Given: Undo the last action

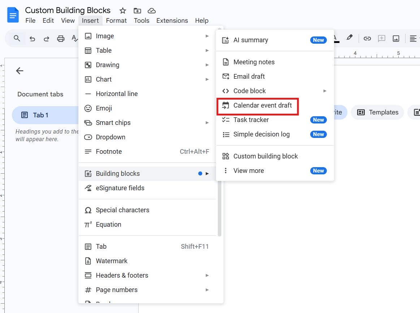Looking at the screenshot, I should point(32,39).
